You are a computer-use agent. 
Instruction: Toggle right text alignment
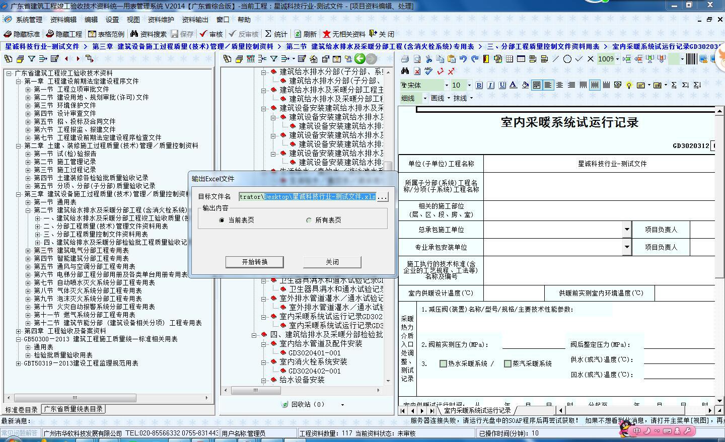(571, 85)
